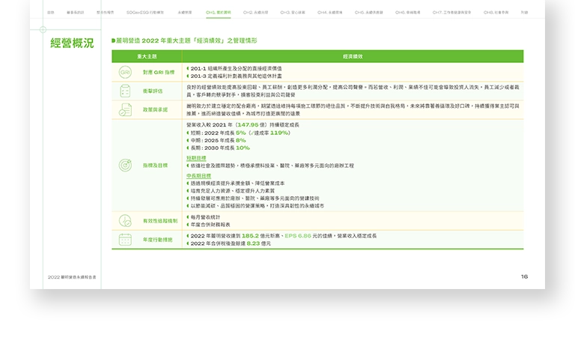Open the 目錄 tab in the top navigation

[x=51, y=13]
